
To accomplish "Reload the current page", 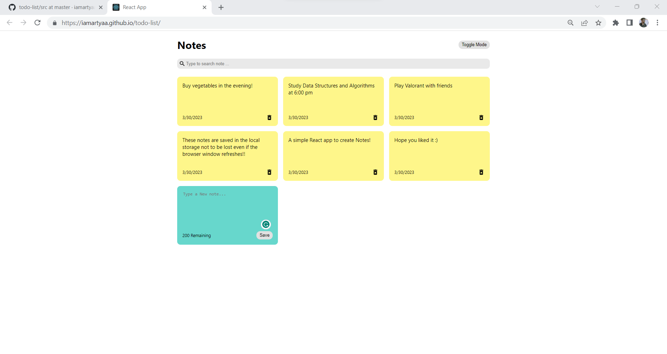I will click(x=38, y=23).
